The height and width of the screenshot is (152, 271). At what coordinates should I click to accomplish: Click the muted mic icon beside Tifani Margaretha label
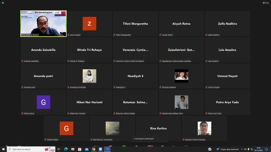[114, 35]
